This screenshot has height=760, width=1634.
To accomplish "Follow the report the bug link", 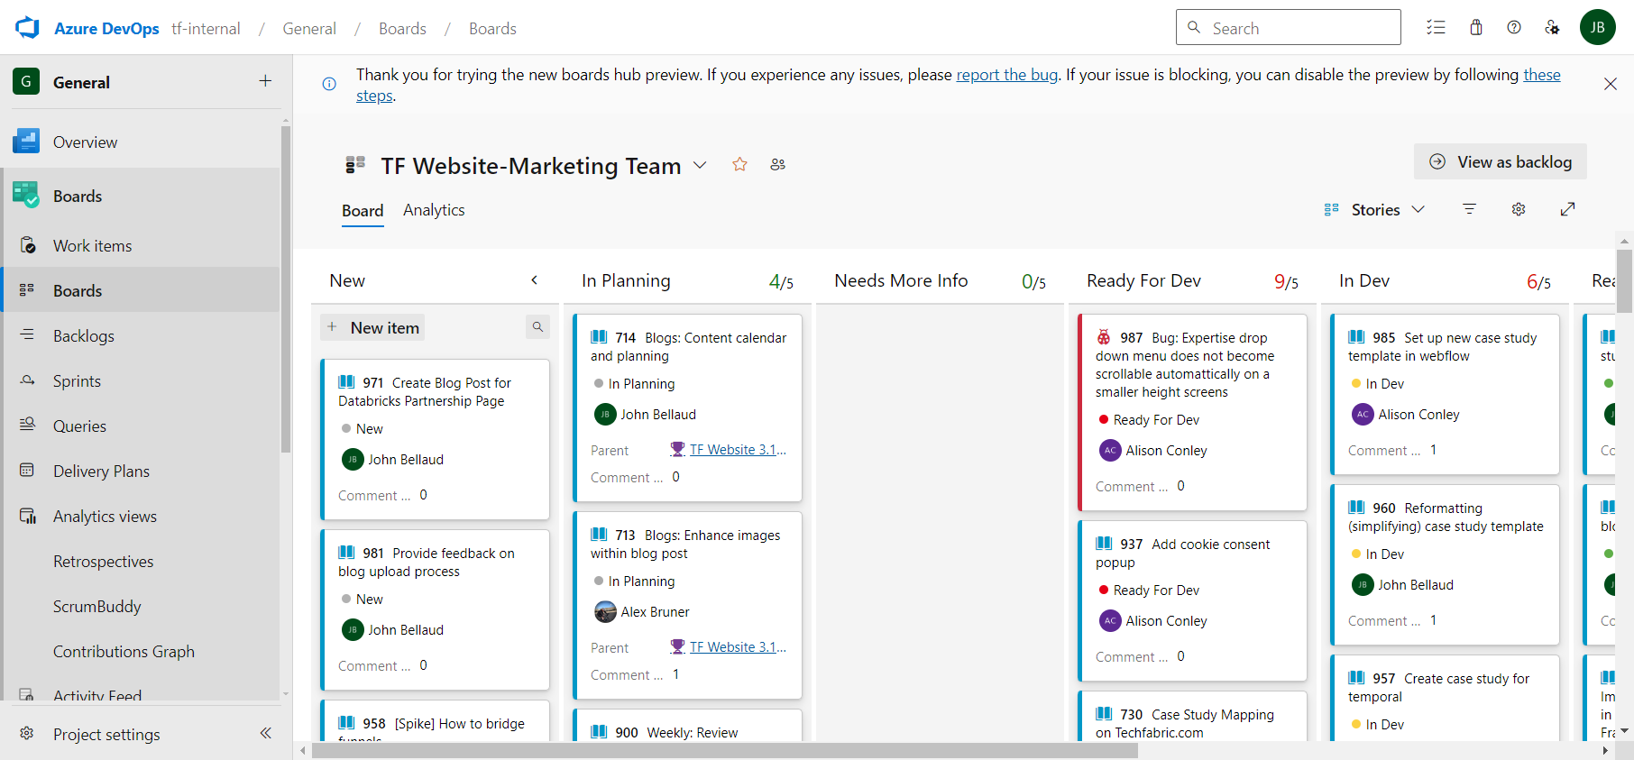I will click(x=1007, y=75).
